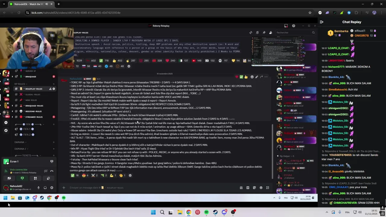This screenshot has height=217, width=386.
Task: Collapse the RP RULES category
Action: 21,84
